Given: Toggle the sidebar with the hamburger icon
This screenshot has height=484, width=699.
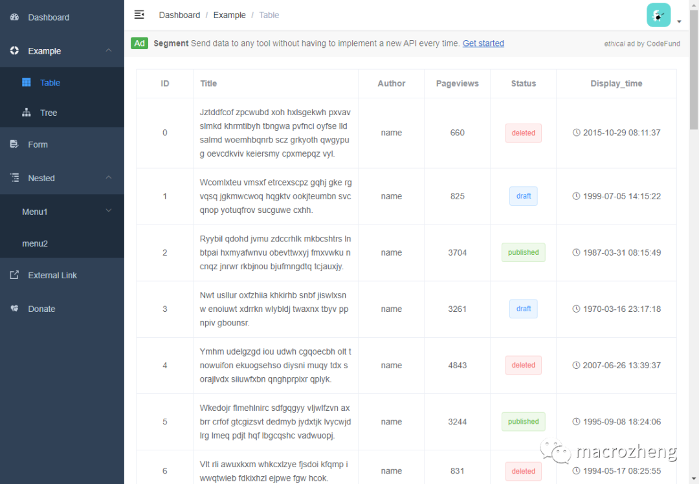Looking at the screenshot, I should pyautogui.click(x=139, y=15).
